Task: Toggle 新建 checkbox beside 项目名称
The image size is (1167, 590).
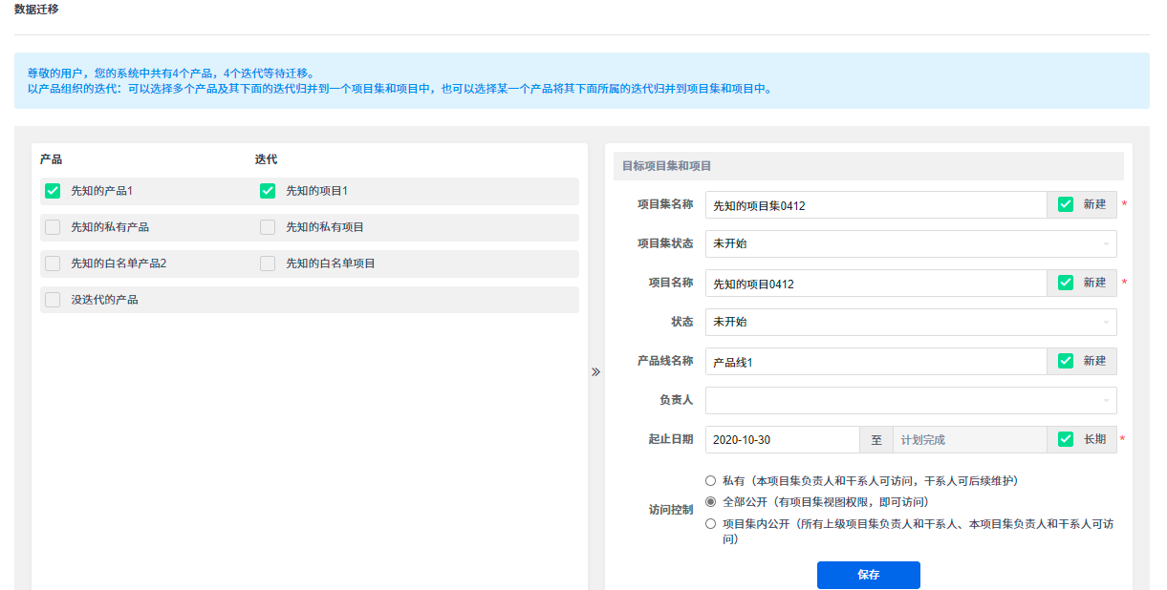Action: click(1066, 283)
